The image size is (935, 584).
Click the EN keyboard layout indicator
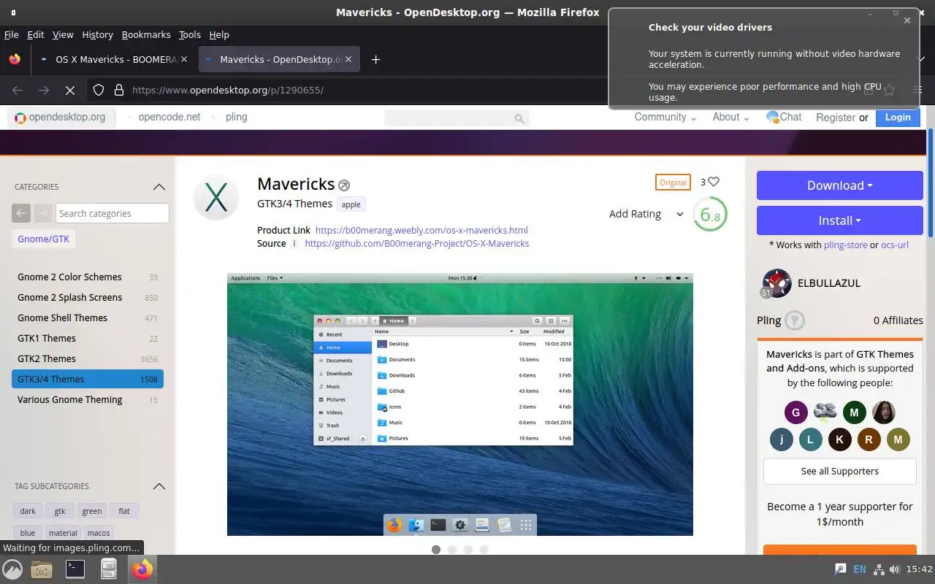click(860, 569)
